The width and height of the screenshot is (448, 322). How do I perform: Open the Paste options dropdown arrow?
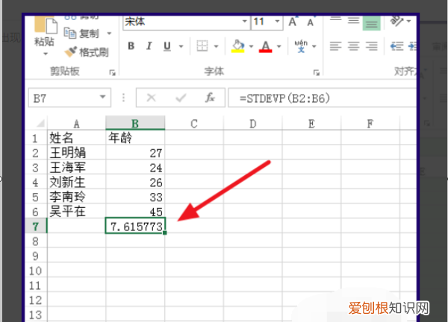pos(46,54)
